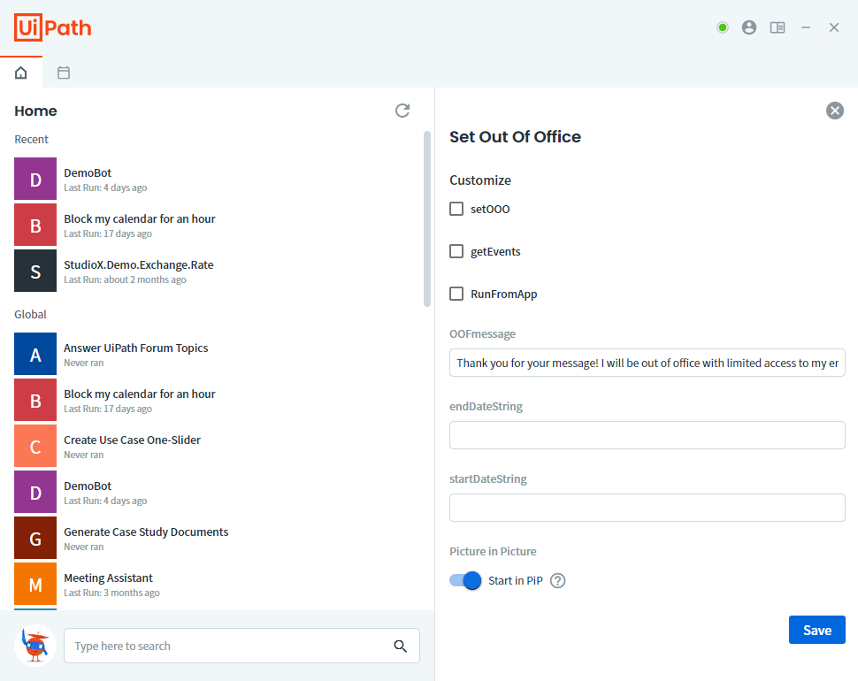This screenshot has width=858, height=681.
Task: Click the Picture in Picture label
Action: point(493,551)
